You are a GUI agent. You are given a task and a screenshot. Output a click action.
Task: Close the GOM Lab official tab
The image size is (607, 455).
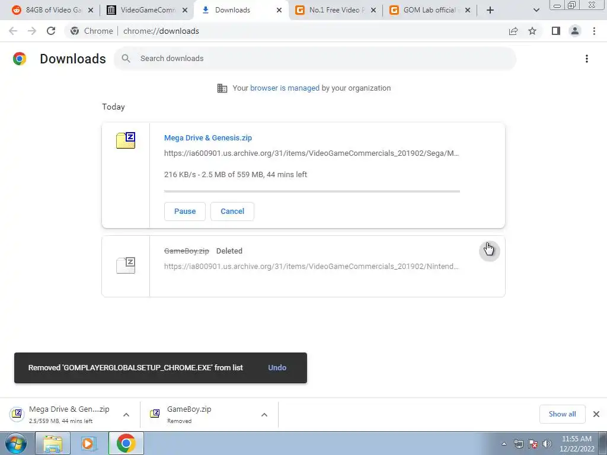pyautogui.click(x=468, y=10)
